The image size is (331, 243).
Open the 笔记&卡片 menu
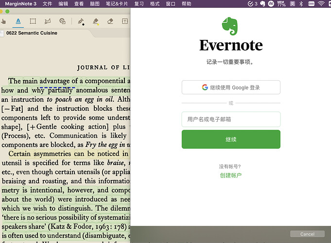[x=117, y=4]
